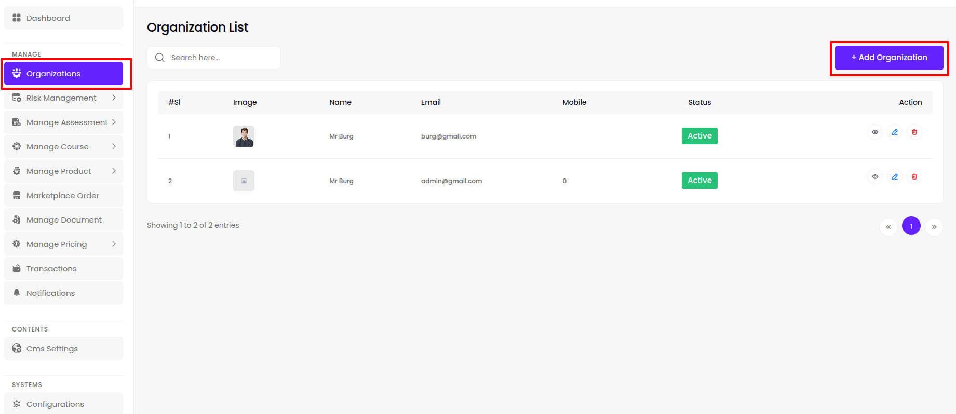Screen dimensions: 956x414
Task: Click the Dashboard grid icon
Action: [x=17, y=18]
